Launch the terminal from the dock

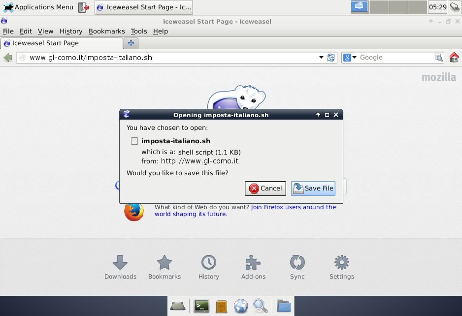[201, 306]
